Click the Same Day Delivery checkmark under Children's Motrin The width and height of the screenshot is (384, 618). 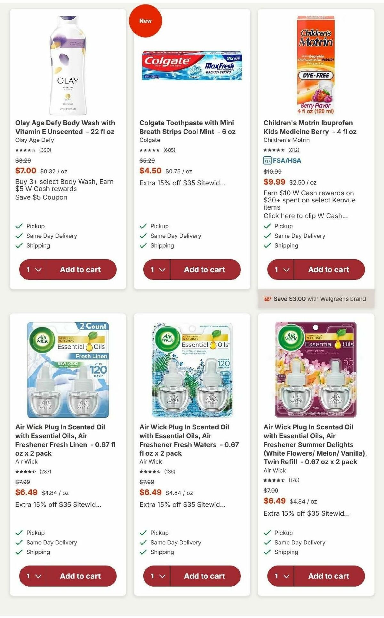click(x=267, y=236)
